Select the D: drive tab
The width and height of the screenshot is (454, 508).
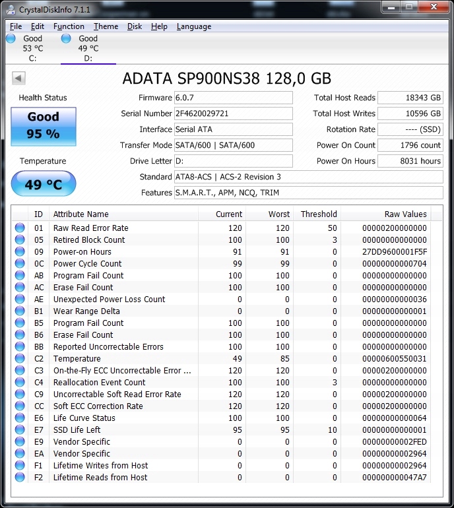[88, 48]
